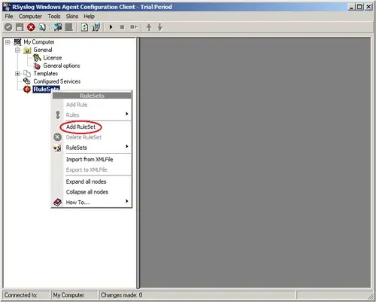Click the connect to computer toolbar icon

point(58,27)
